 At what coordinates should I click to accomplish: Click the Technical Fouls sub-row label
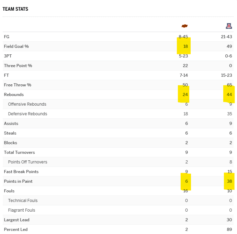click(23, 201)
